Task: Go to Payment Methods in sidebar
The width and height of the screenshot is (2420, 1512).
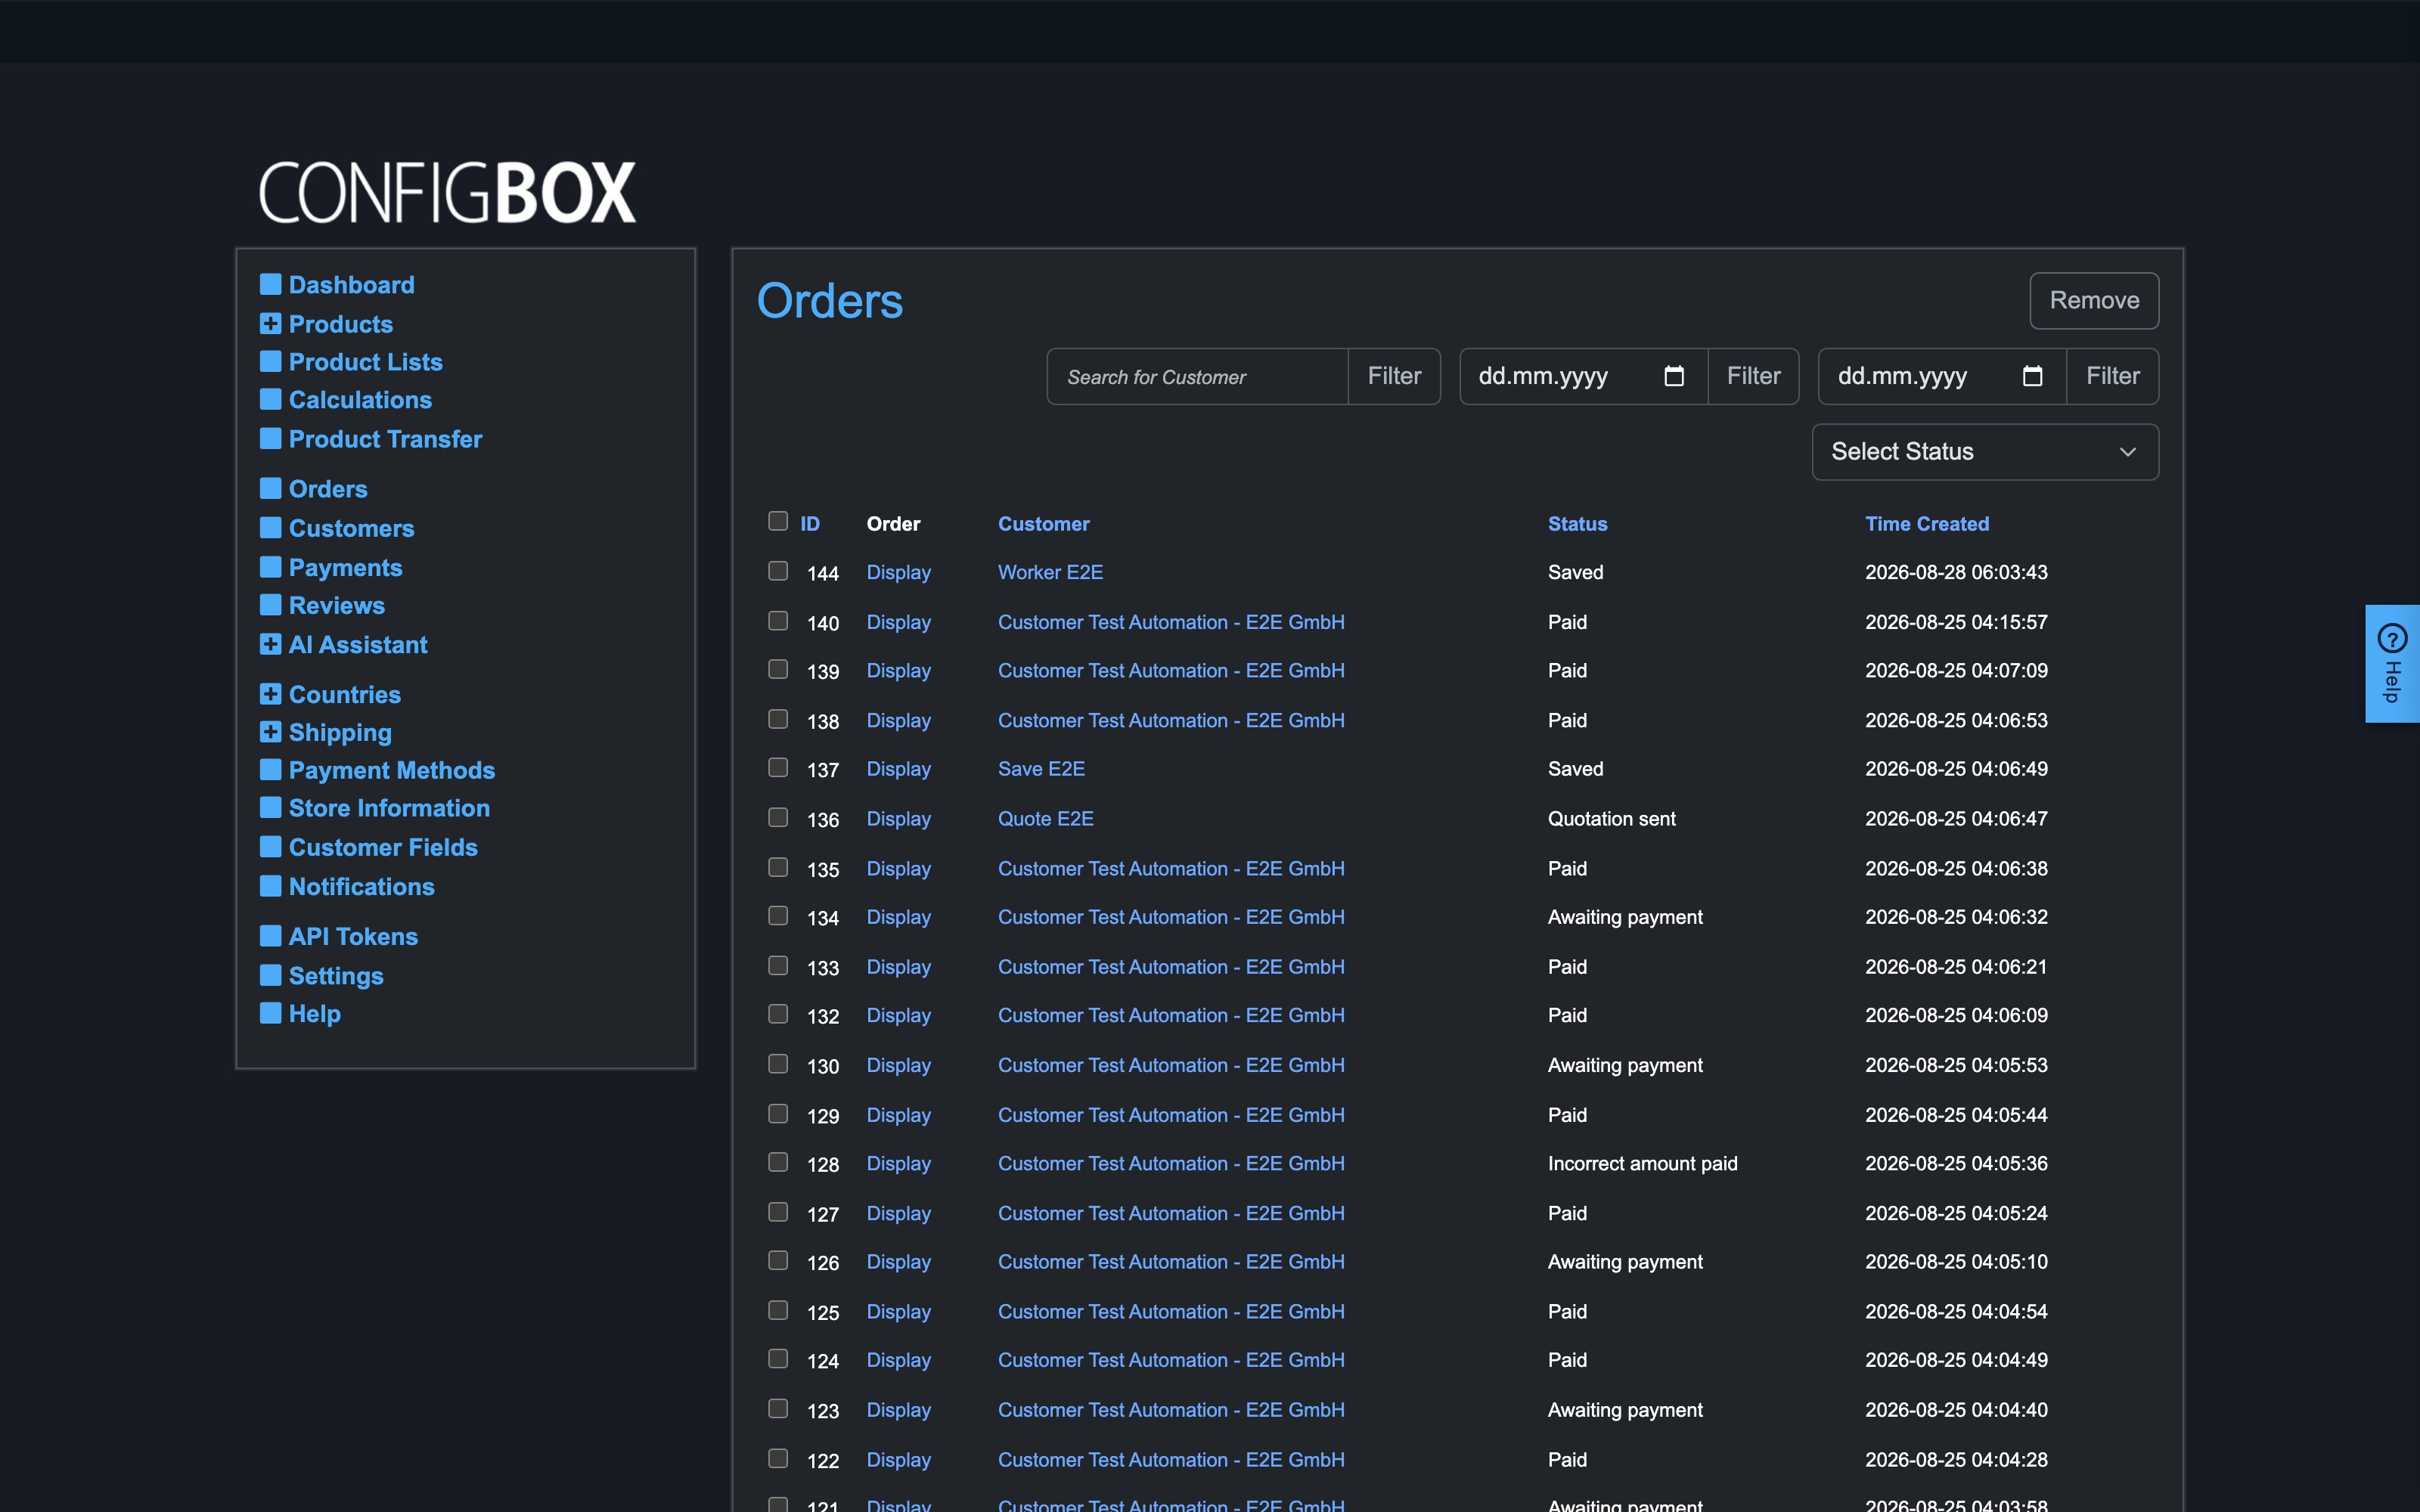Action: point(392,770)
